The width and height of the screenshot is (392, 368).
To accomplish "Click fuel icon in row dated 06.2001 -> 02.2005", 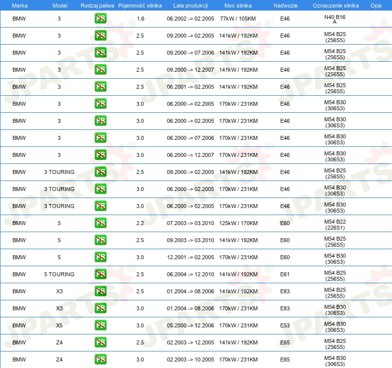I will click(x=100, y=87).
